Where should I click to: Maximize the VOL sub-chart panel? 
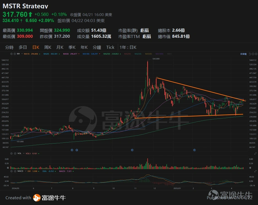click(255, 153)
